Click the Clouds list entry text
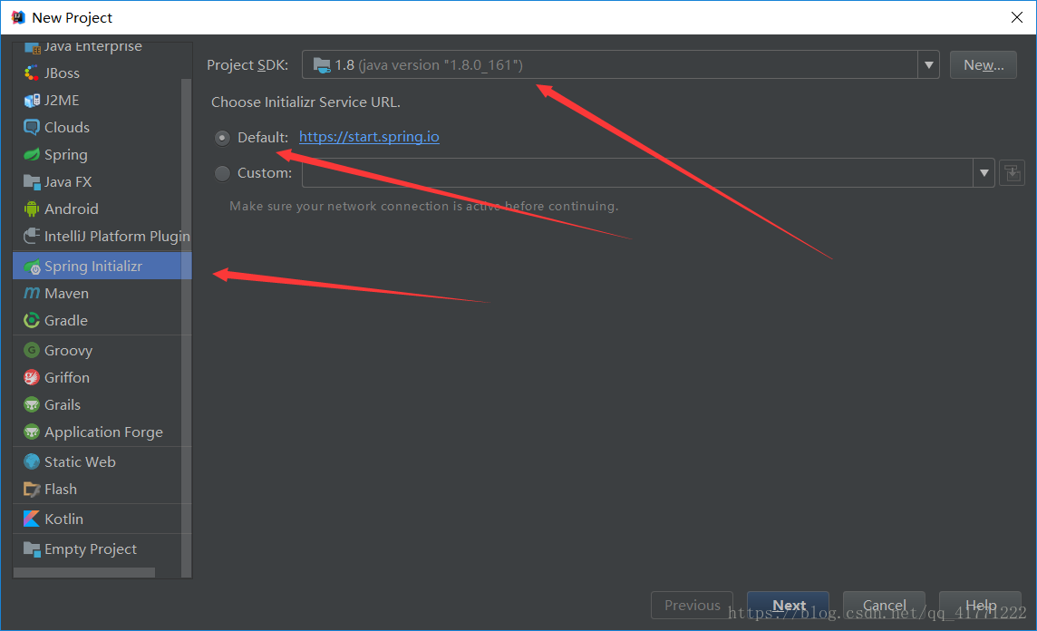The width and height of the screenshot is (1037, 631). [x=67, y=128]
